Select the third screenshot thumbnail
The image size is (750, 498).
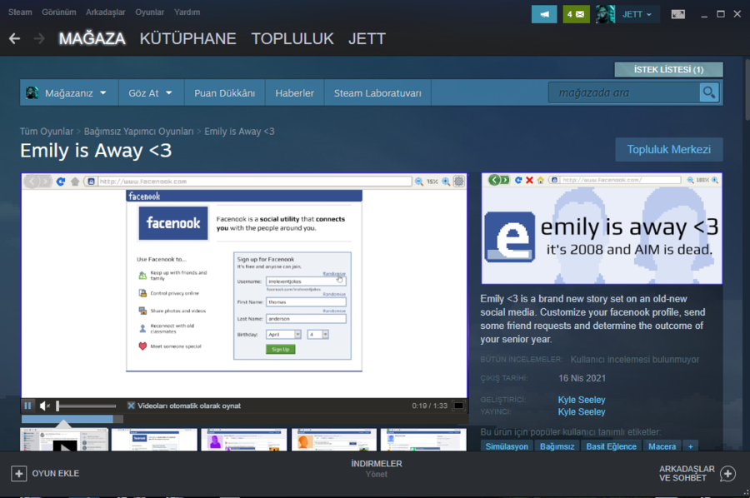point(244,440)
